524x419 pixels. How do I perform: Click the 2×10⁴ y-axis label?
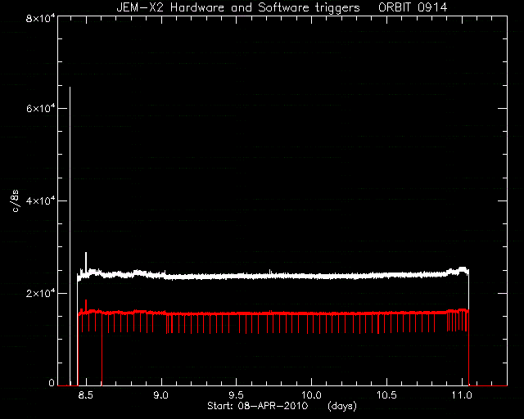[x=41, y=293]
